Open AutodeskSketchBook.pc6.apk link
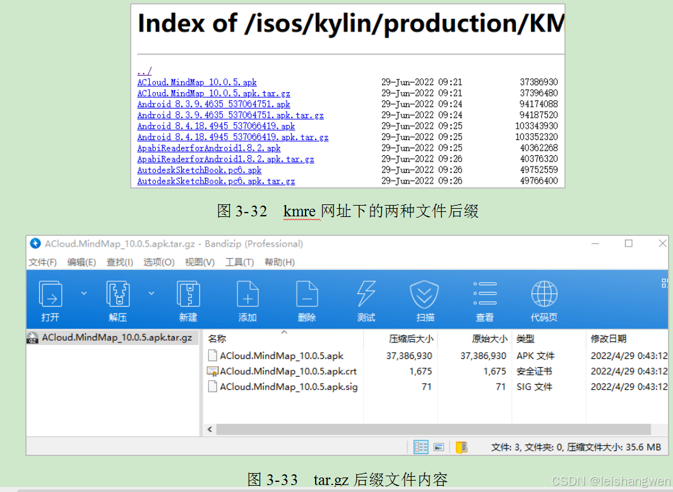 point(200,170)
